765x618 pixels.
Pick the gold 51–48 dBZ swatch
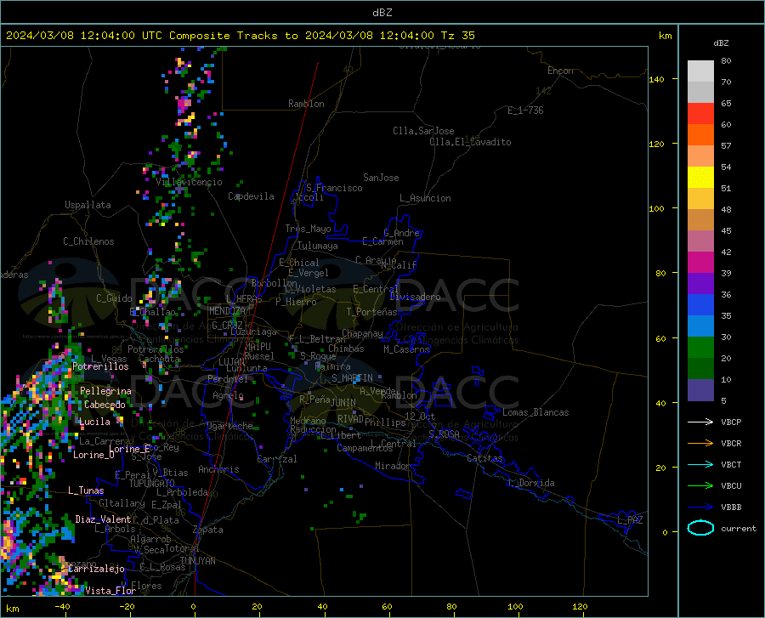(x=700, y=199)
